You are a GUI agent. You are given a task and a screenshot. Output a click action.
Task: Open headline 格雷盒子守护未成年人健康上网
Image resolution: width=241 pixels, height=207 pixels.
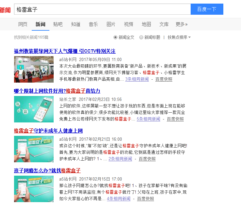point(48,131)
